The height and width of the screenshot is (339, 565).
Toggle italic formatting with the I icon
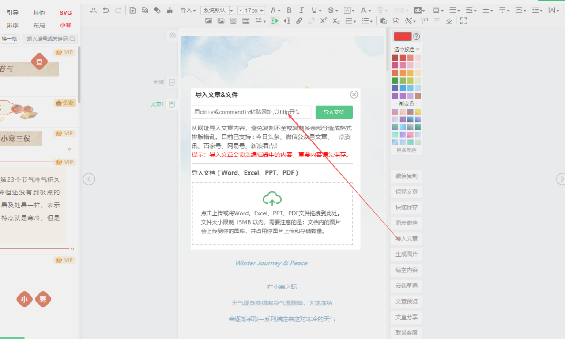tap(301, 10)
